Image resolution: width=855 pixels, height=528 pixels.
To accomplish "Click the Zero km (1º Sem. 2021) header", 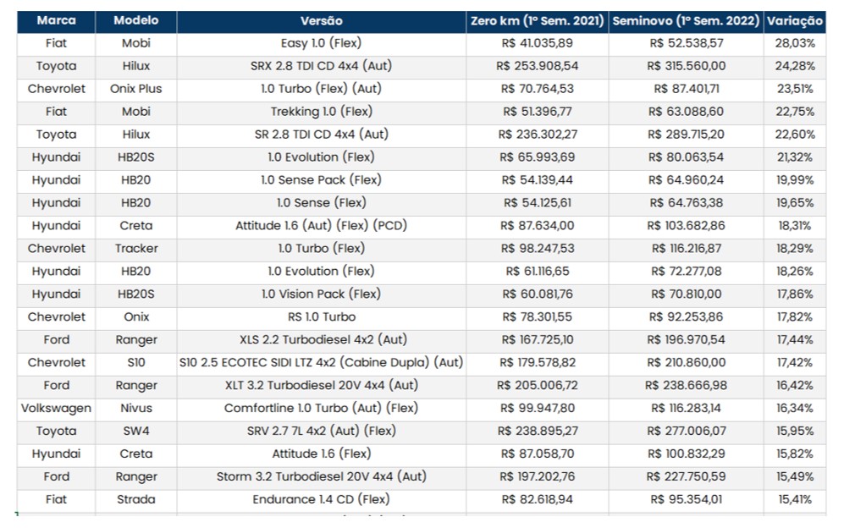I will pos(537,20).
